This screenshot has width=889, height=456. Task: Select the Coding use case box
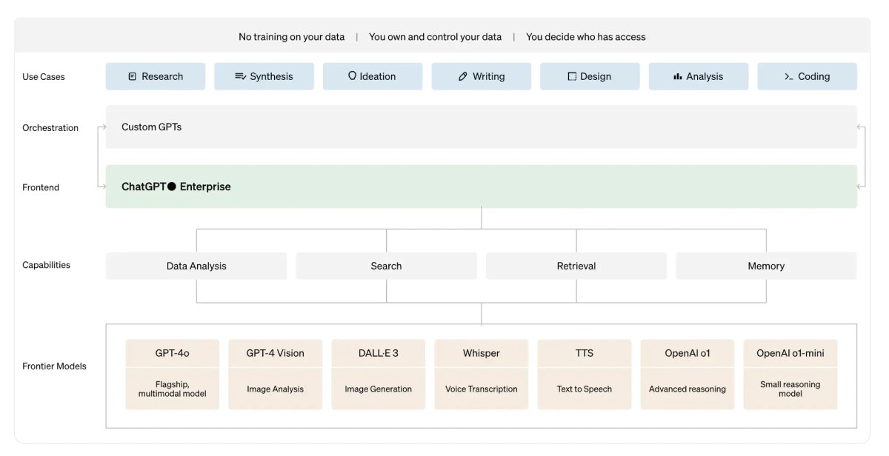[808, 76]
